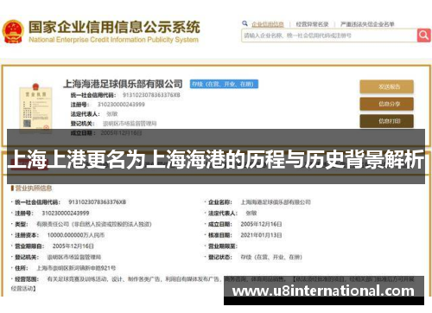Image resolution: width=432 pixels, height=313 pixels.
Task: Click the small blue magnifier icon beside 企业信用信息
Action: 245,23
